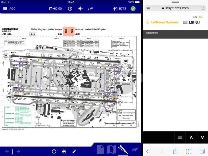Tap the up caret in black bar
The width and height of the screenshot is (208, 156).
(x=191, y=137)
